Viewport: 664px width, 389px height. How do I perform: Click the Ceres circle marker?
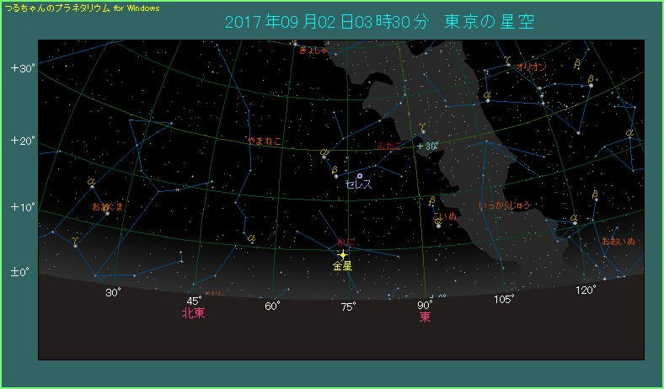[x=360, y=176]
